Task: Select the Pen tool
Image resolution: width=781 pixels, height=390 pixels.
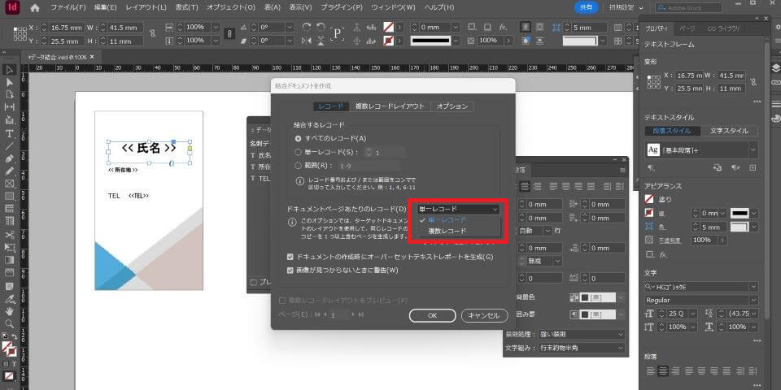Action: point(9,158)
